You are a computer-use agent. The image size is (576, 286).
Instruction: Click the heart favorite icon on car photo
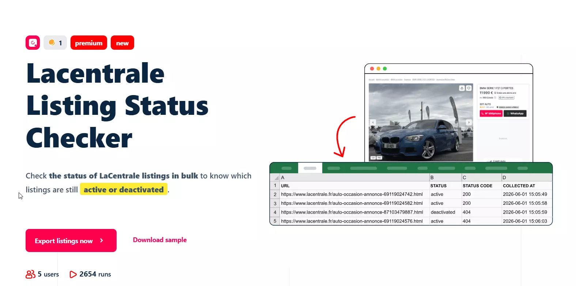pos(469,88)
